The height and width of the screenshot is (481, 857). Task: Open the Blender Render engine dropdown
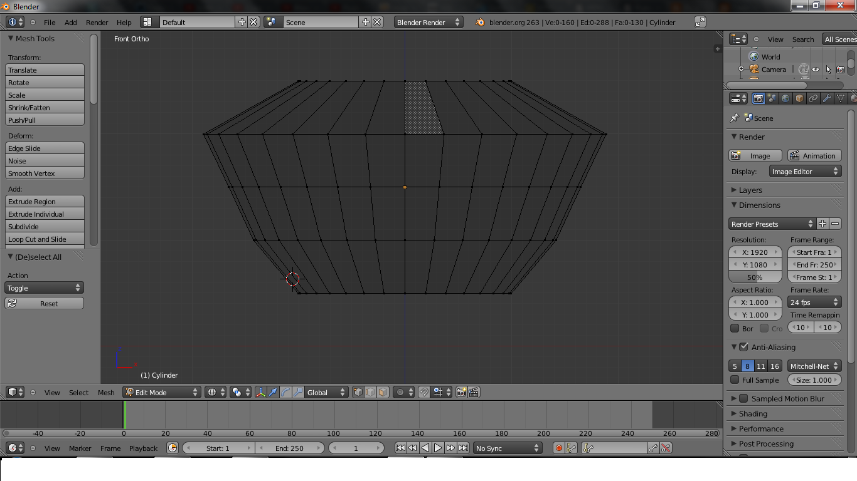tap(428, 21)
